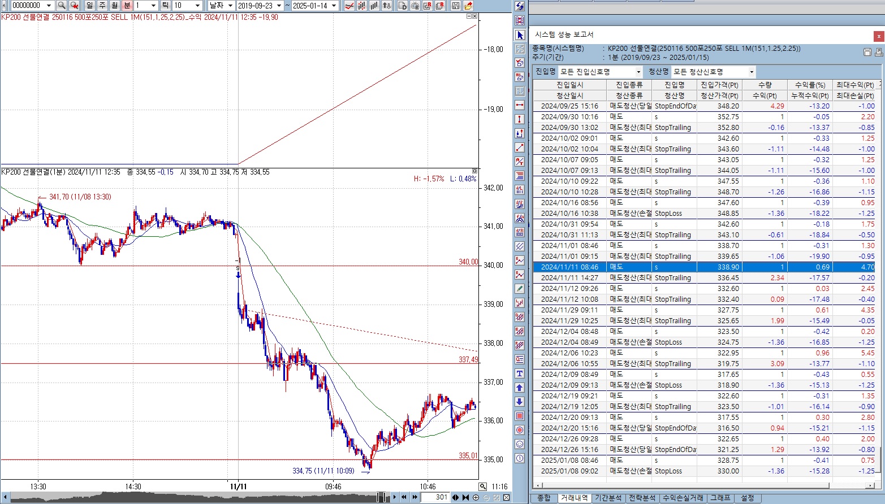
Task: Click the print icon in report header
Action: 878,52
